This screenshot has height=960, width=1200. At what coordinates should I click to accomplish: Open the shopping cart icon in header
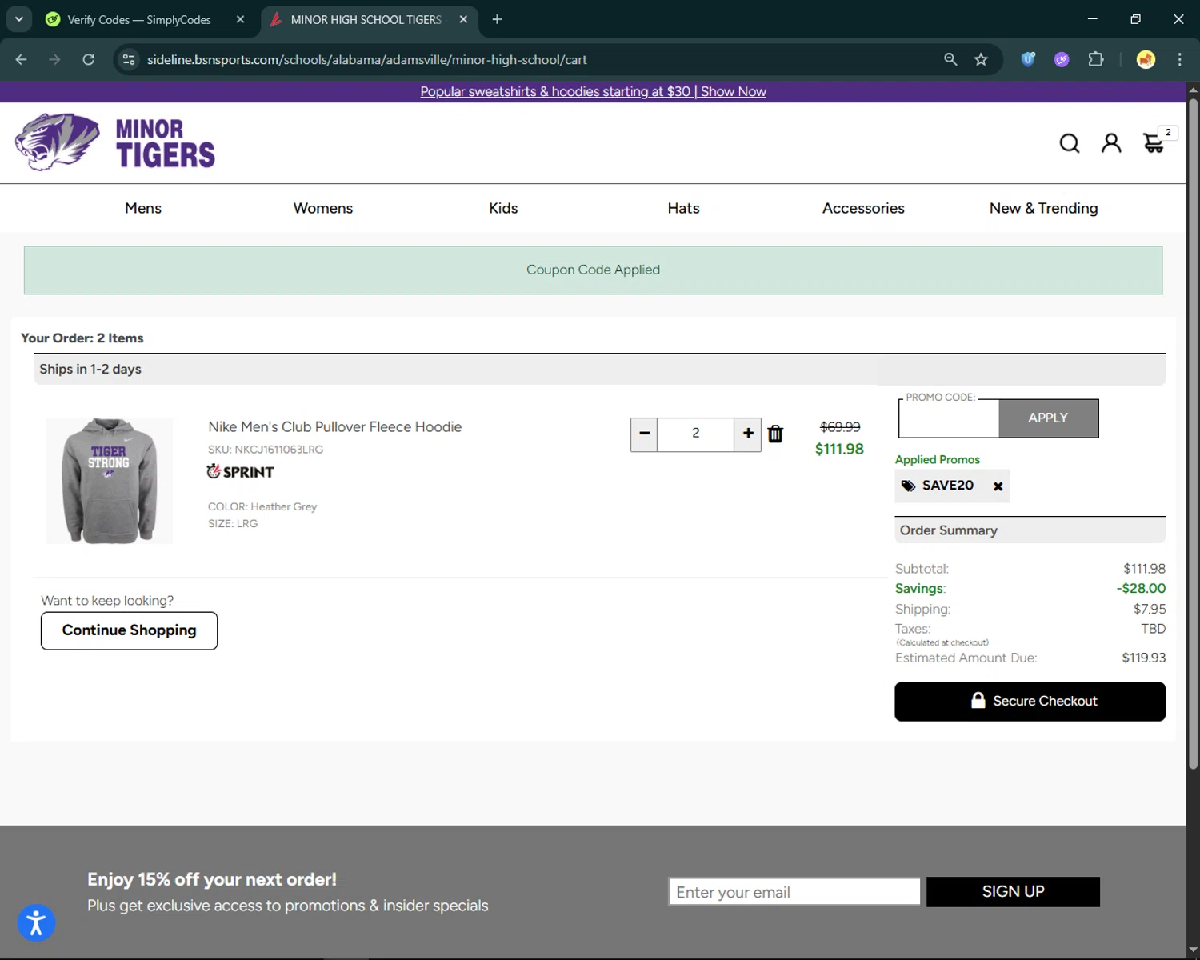[1154, 143]
